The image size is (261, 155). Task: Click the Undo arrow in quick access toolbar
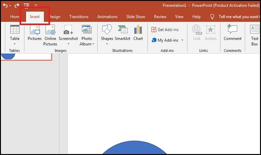(x=5, y=6)
